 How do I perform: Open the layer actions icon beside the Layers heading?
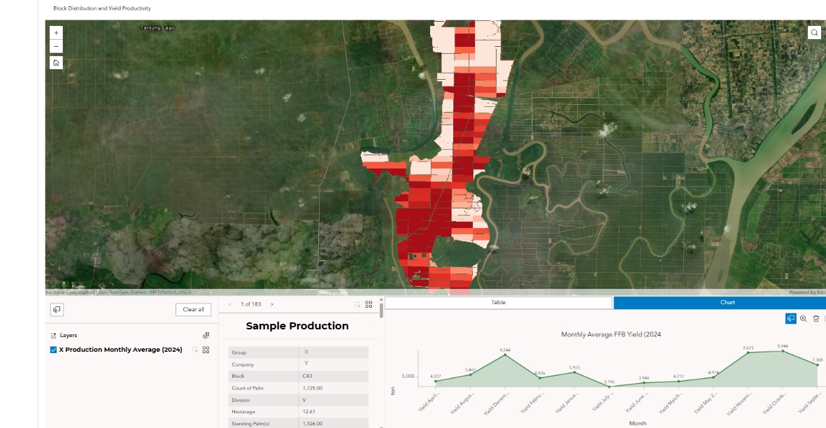point(206,336)
